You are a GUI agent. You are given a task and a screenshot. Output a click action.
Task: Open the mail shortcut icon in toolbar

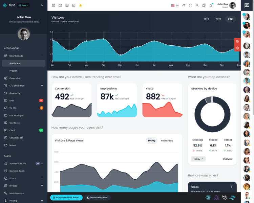click(60, 5)
